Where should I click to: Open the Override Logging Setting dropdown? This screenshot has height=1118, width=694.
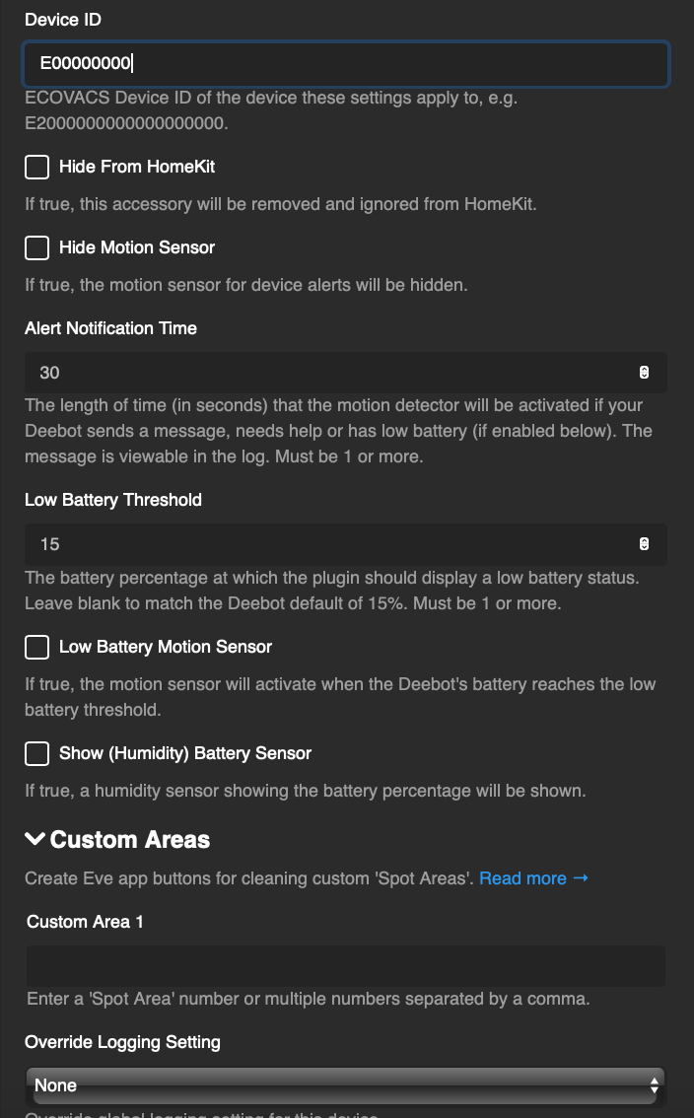point(345,1085)
